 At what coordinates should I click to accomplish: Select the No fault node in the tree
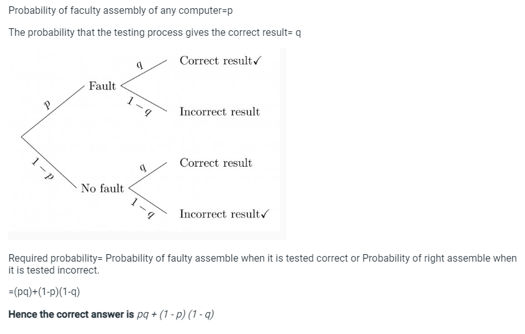click(x=102, y=188)
